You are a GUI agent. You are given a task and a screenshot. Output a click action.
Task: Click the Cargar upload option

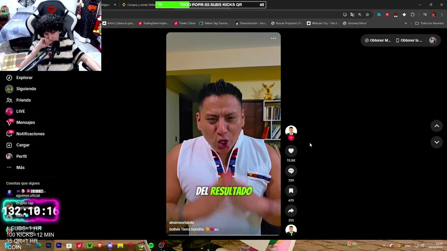tap(18, 145)
